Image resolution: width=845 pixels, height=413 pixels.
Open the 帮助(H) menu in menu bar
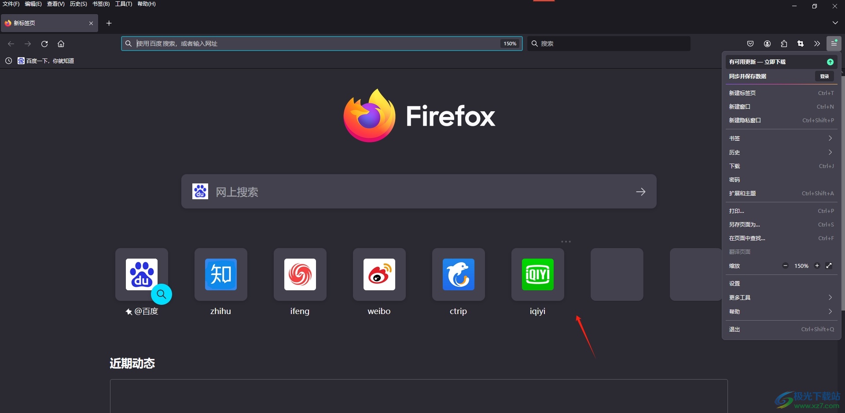147,4
